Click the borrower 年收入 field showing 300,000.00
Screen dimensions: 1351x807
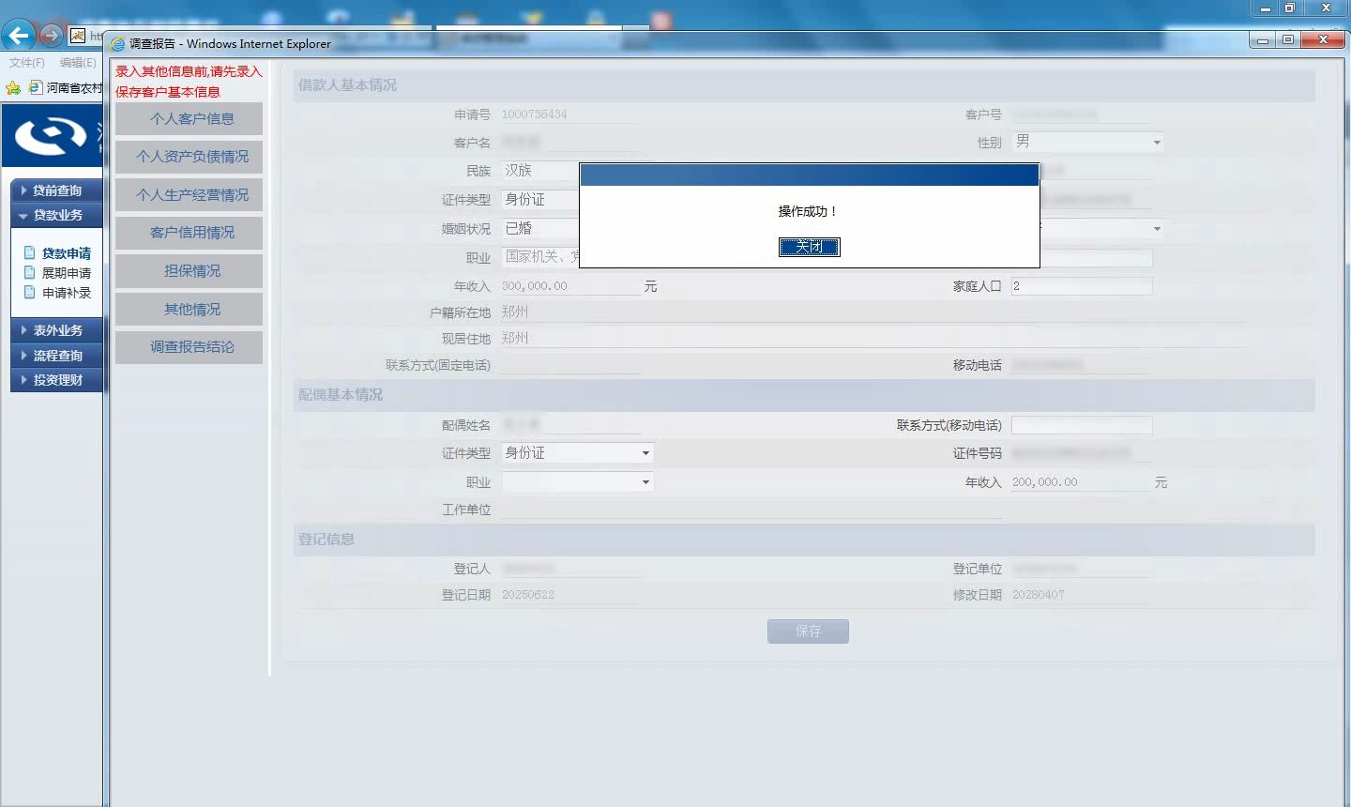(x=570, y=286)
